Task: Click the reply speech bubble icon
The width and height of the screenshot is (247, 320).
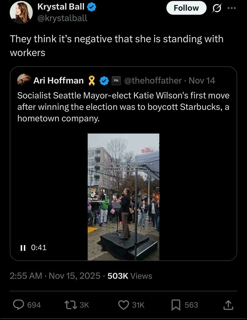Action: click(x=18, y=305)
